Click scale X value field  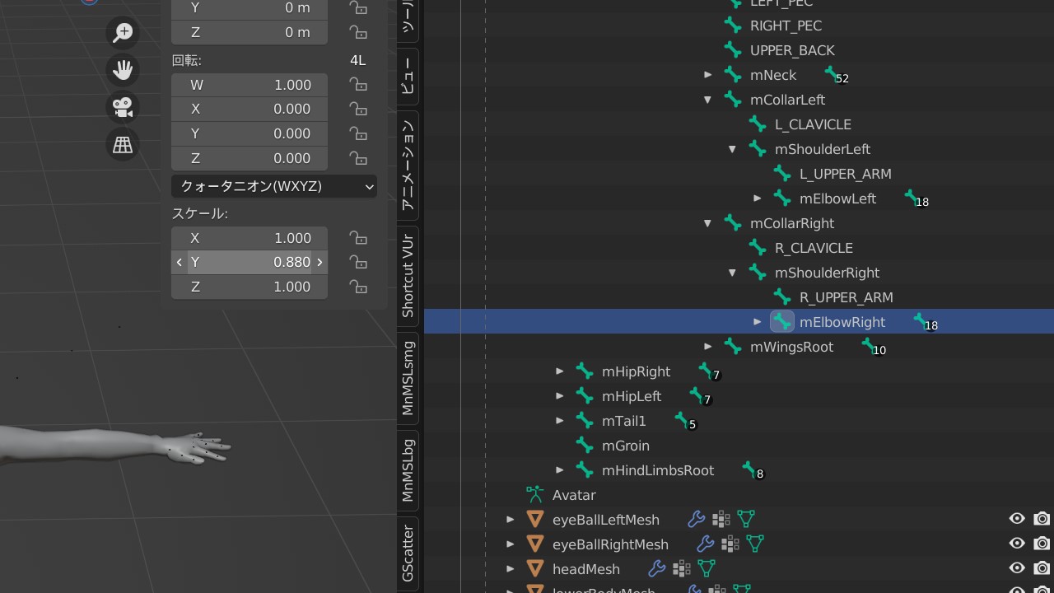pyautogui.click(x=250, y=238)
